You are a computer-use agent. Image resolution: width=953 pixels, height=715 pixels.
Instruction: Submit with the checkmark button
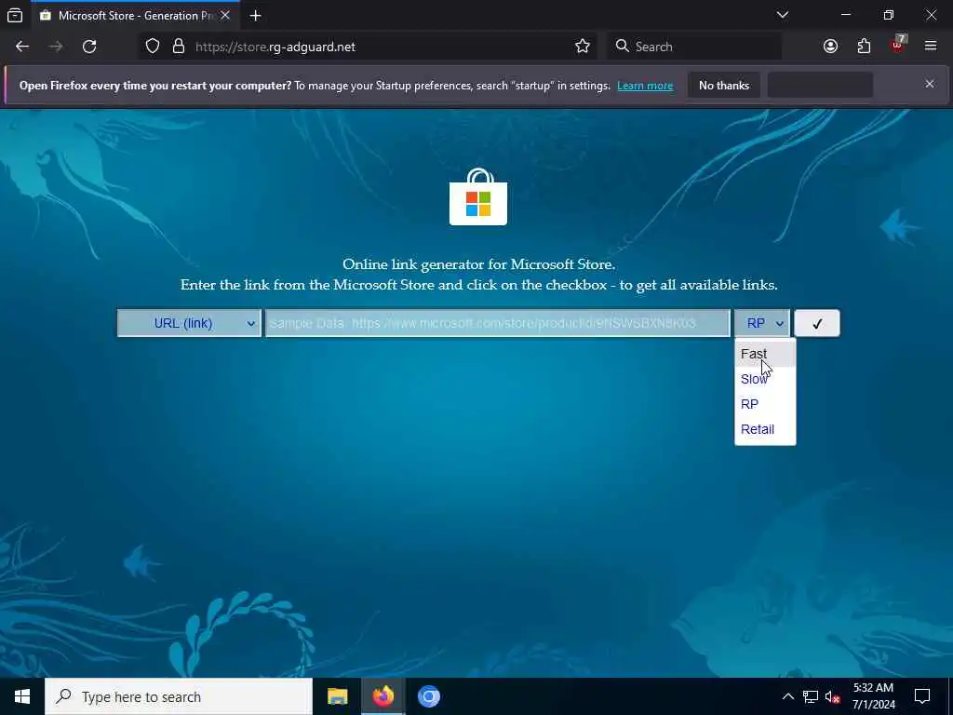[817, 323]
